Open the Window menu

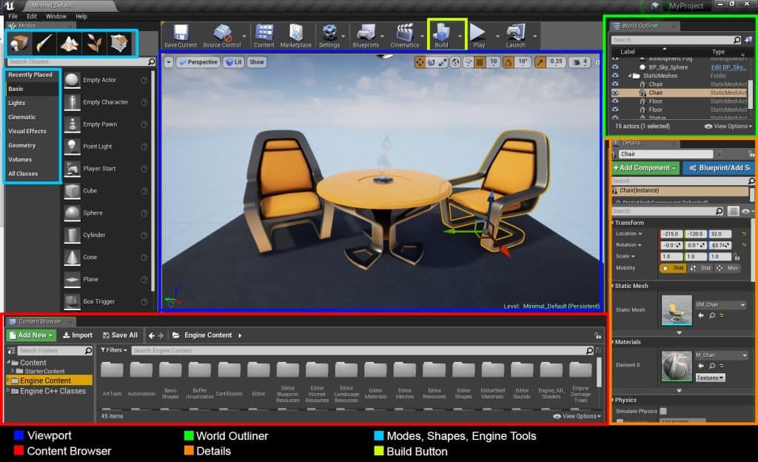[x=56, y=16]
